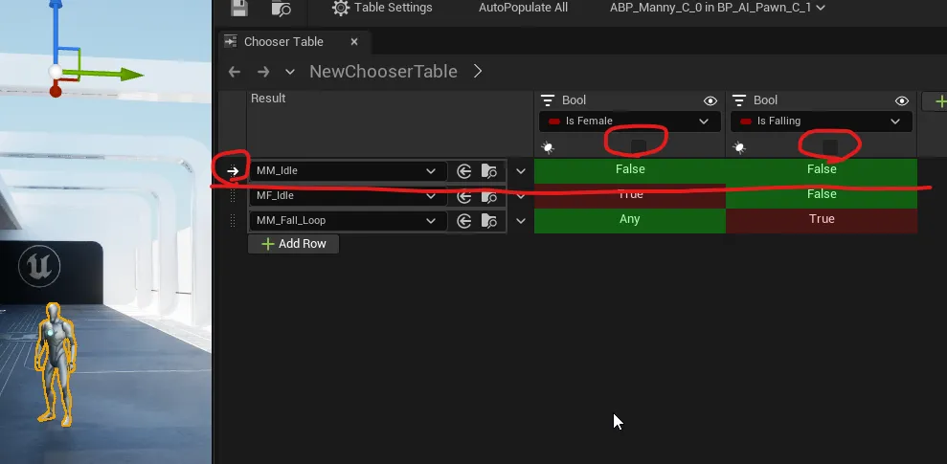Screen dimensions: 947x464
Task: Toggle eye visibility on Is Female column
Action: (710, 100)
